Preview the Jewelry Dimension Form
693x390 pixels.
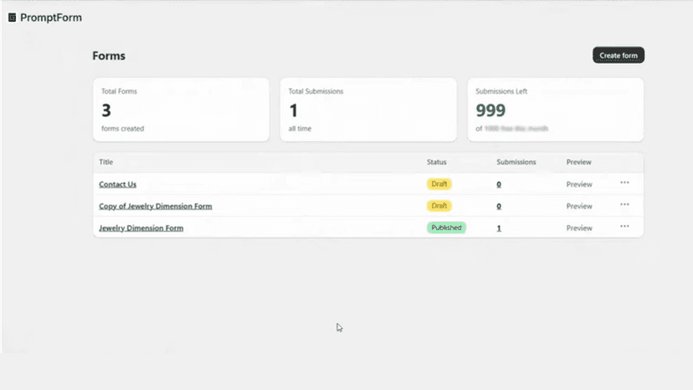[x=579, y=228]
